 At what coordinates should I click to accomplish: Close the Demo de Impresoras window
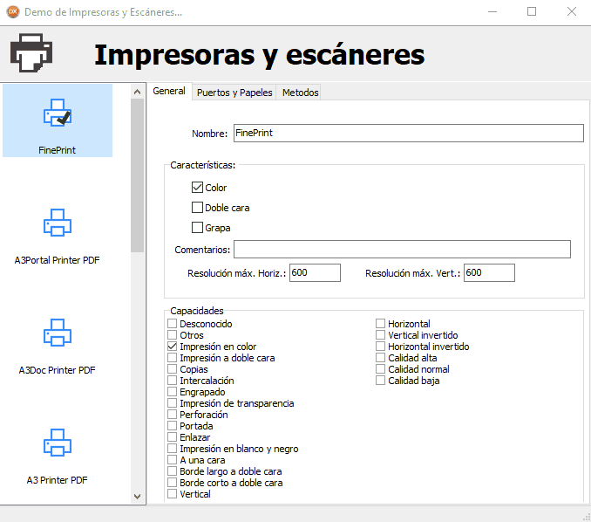(572, 11)
